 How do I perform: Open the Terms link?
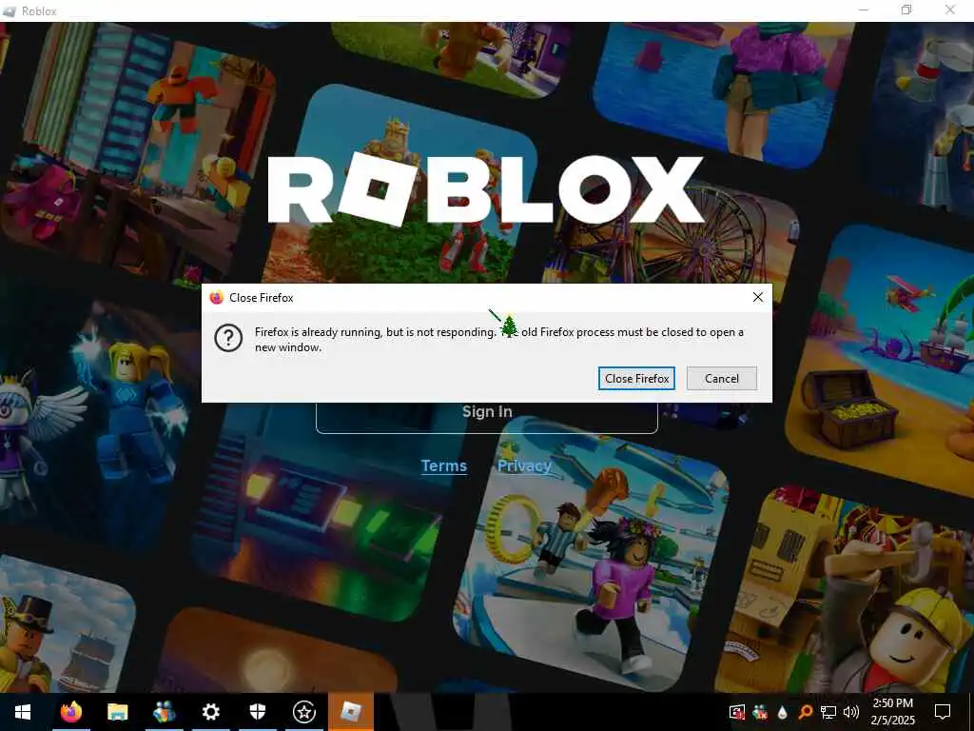[443, 465]
